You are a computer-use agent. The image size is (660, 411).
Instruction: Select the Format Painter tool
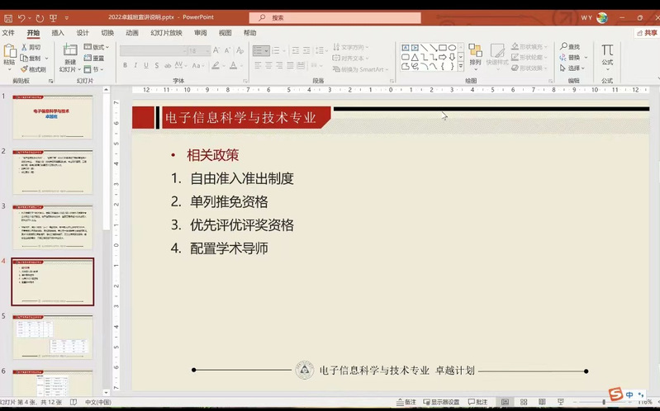pos(33,69)
